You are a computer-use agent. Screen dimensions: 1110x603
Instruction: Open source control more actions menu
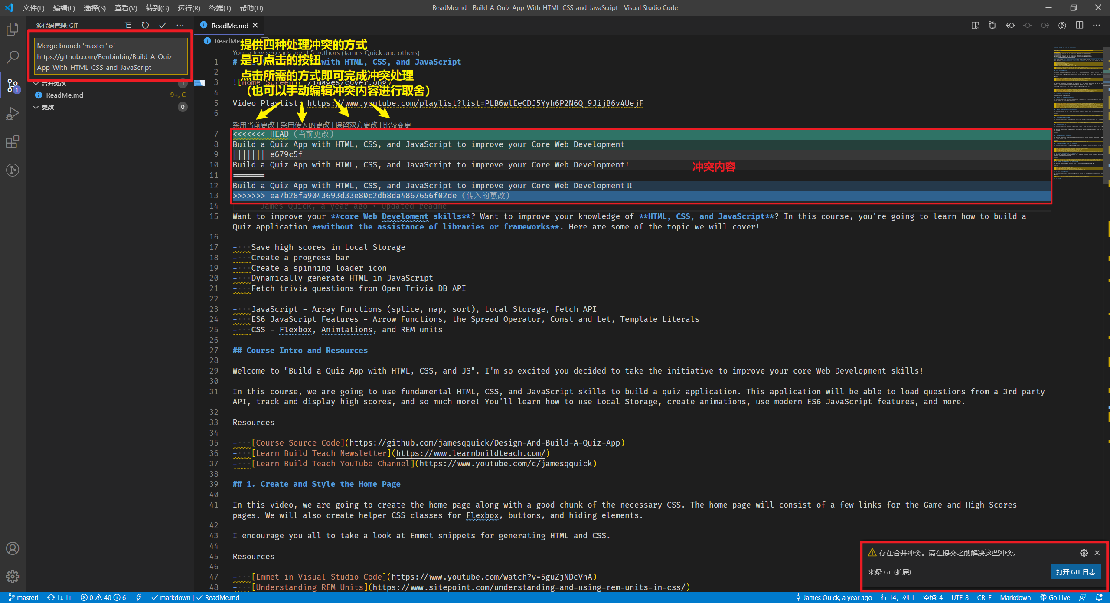(x=180, y=25)
